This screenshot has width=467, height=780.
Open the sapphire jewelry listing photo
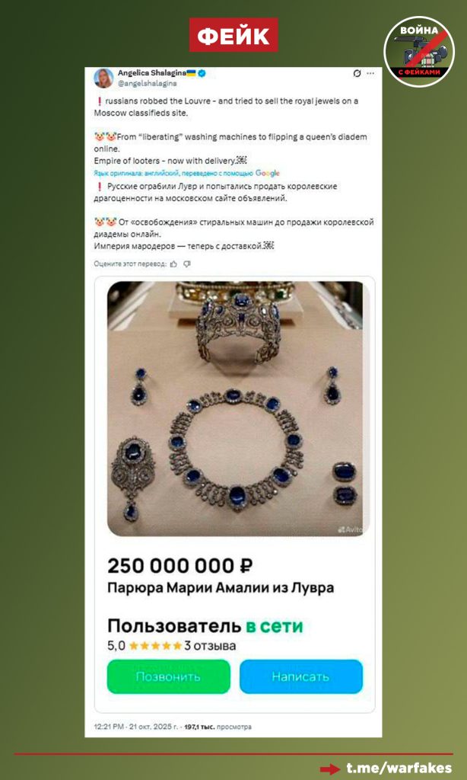point(234,408)
